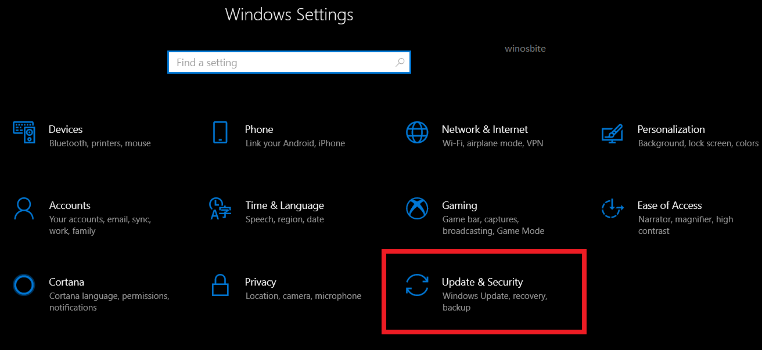
Task: Click the Gaming Xbox icon
Action: 417,209
